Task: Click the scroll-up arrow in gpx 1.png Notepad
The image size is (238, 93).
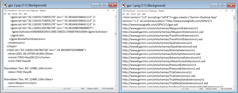Action: tap(234, 16)
